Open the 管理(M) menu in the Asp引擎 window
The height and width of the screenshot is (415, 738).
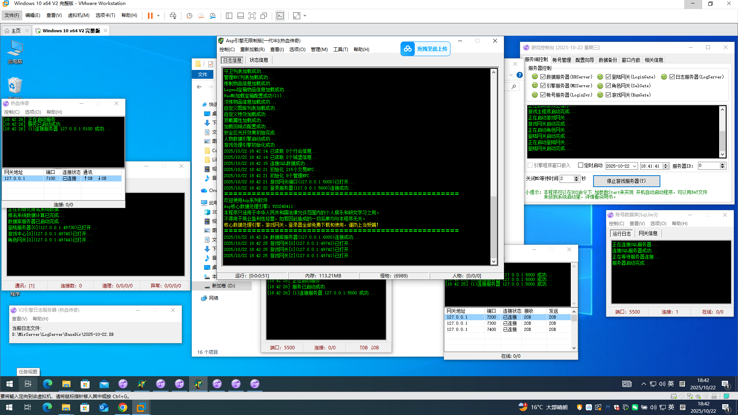tap(319, 50)
